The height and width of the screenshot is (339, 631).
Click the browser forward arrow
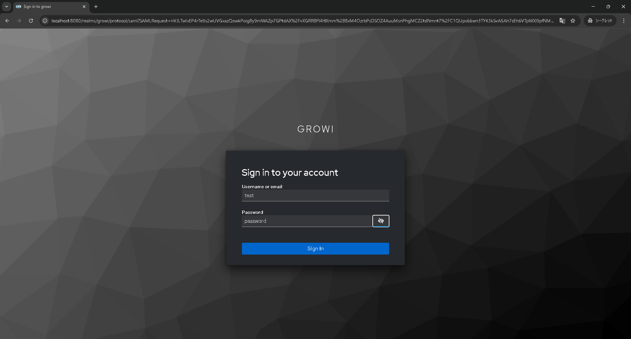19,21
